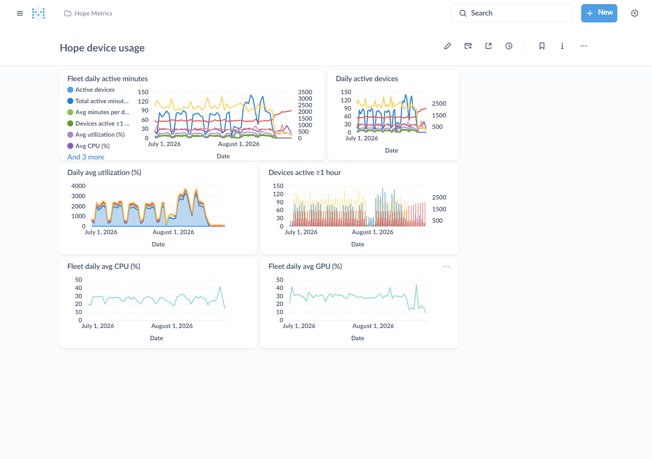Click the utilization area chart peak

tap(185, 188)
